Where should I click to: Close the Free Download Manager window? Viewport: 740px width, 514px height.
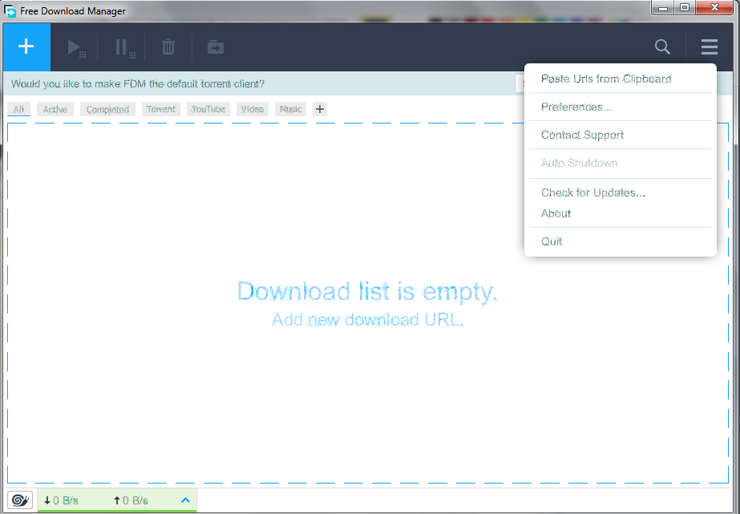(x=714, y=7)
